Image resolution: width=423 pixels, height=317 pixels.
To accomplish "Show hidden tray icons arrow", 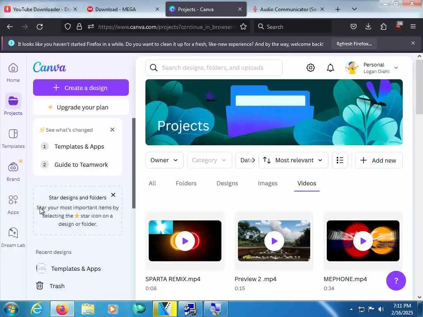I will 351,309.
